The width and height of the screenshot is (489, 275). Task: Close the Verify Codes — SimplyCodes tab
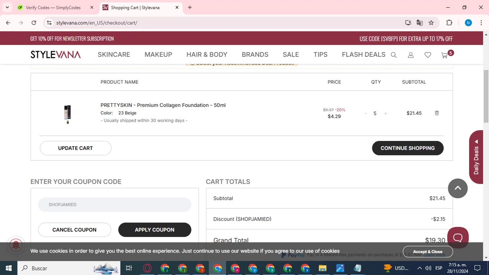coord(92,8)
